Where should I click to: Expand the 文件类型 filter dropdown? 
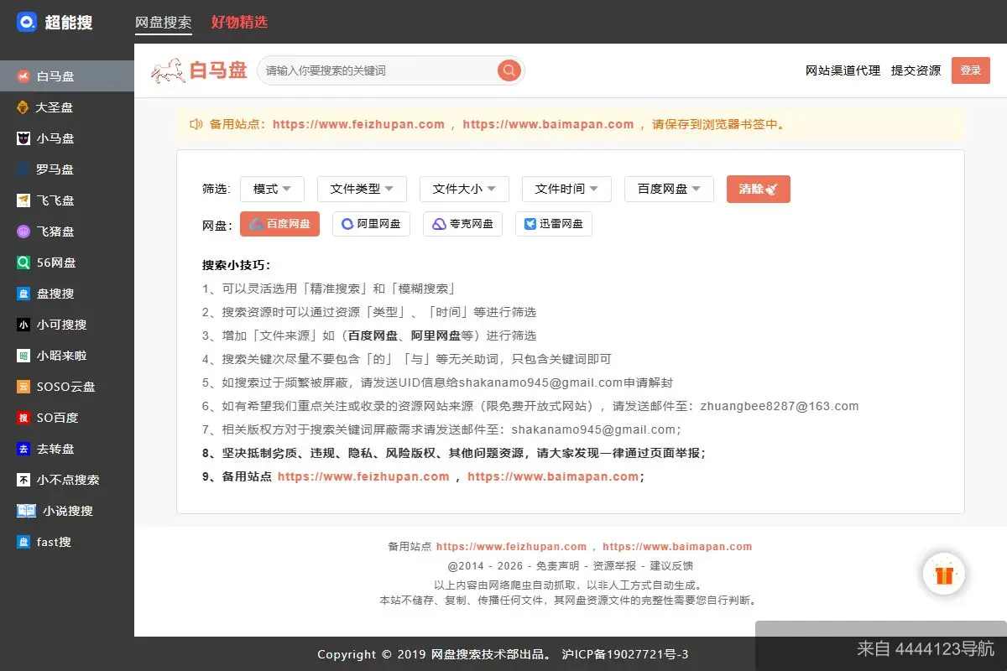[362, 189]
